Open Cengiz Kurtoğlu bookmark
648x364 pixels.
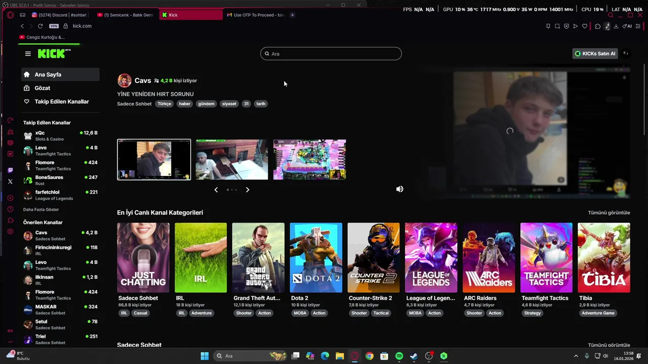click(42, 37)
